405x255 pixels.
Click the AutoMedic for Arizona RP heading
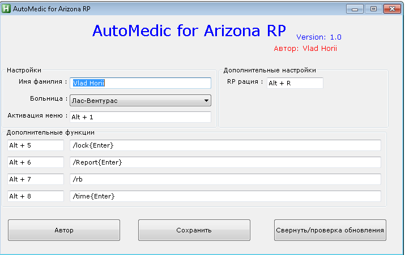click(x=189, y=31)
